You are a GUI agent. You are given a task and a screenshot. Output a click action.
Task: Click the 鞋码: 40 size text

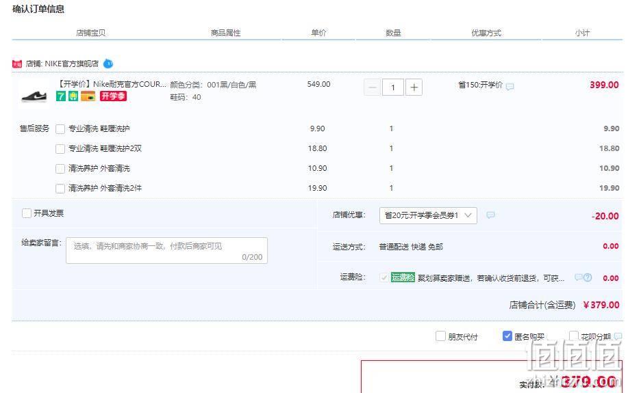pos(186,97)
